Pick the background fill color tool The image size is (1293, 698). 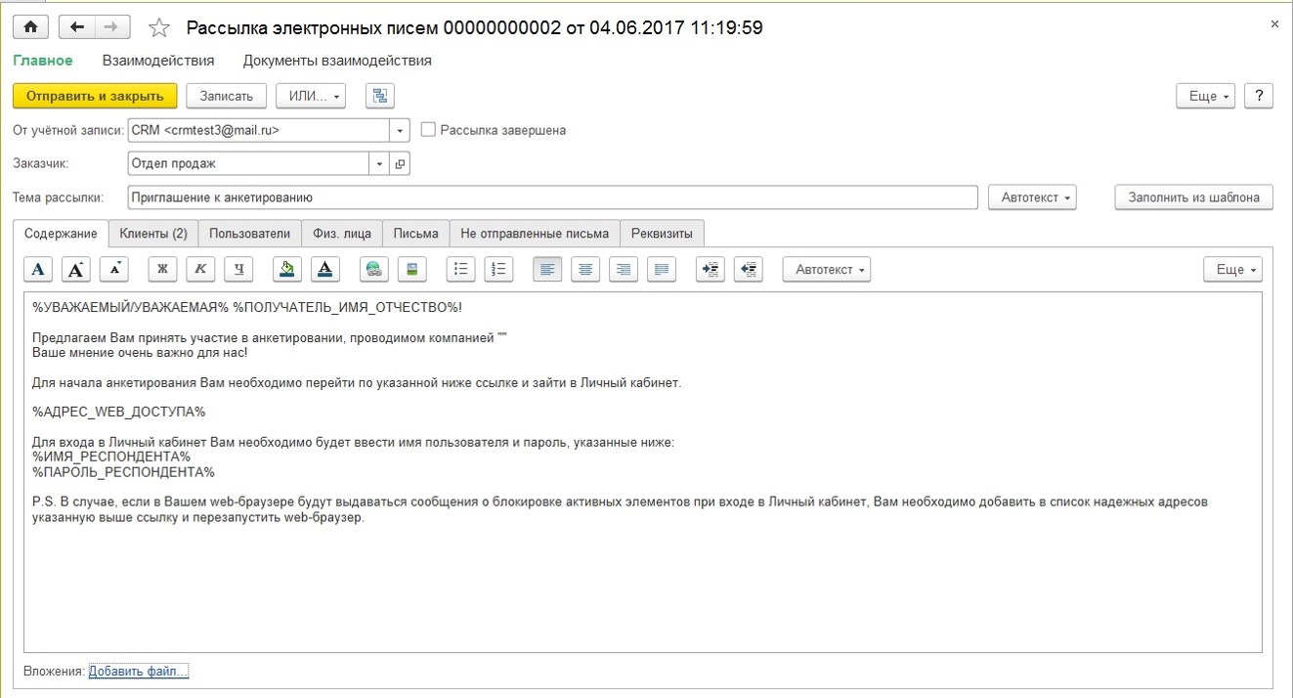pyautogui.click(x=287, y=269)
